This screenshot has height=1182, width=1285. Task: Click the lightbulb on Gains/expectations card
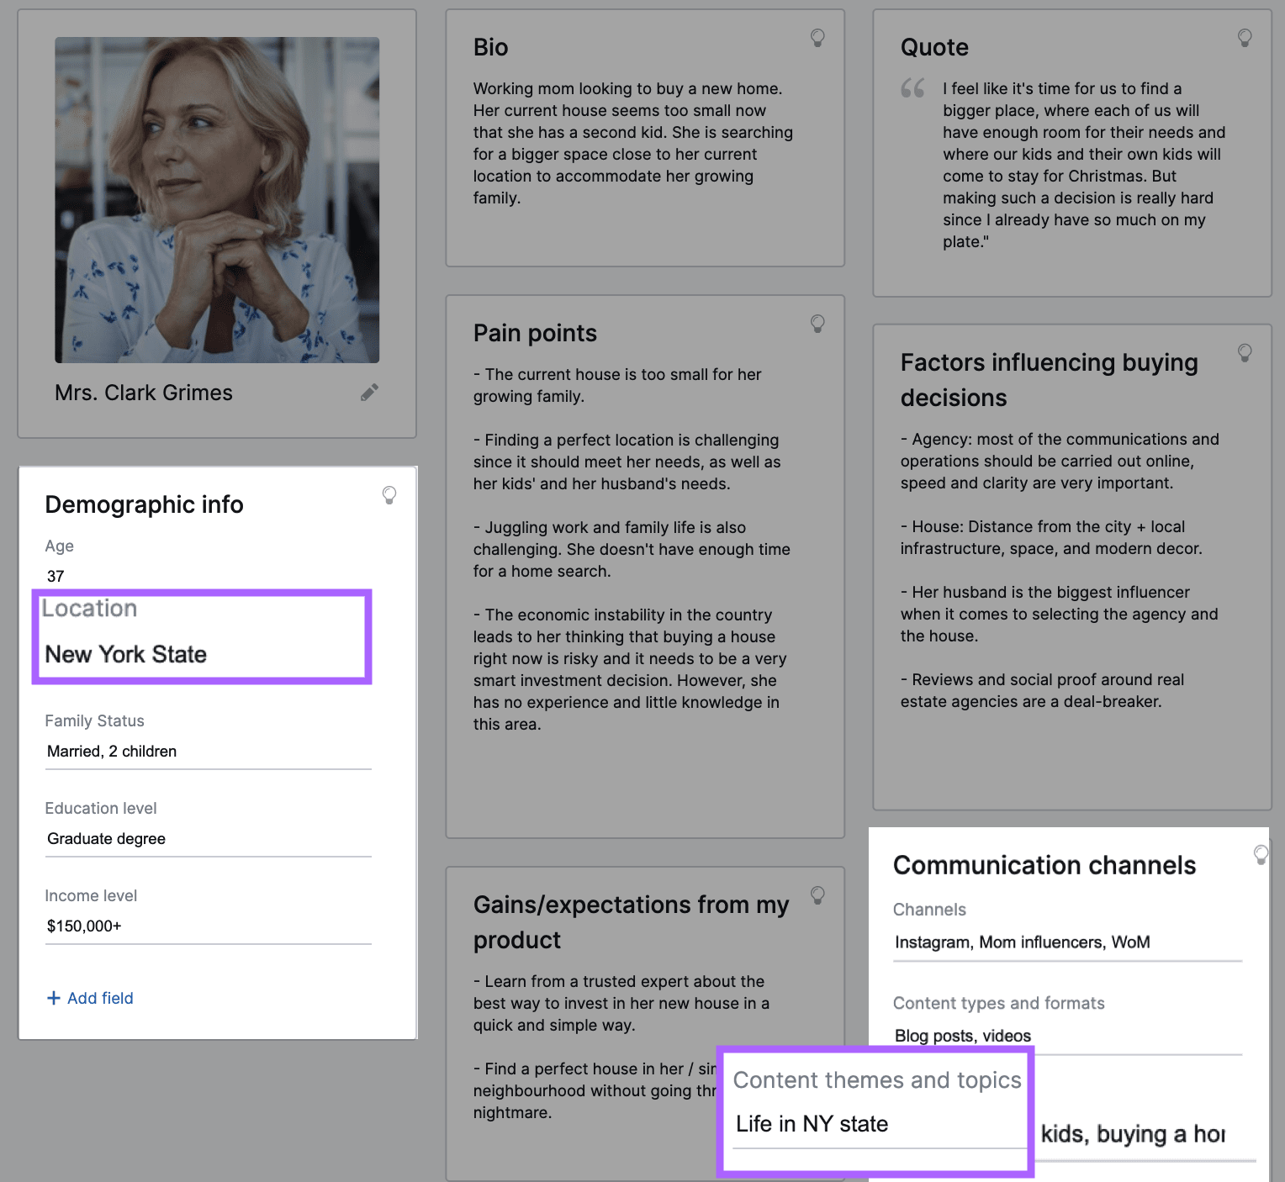click(x=817, y=896)
